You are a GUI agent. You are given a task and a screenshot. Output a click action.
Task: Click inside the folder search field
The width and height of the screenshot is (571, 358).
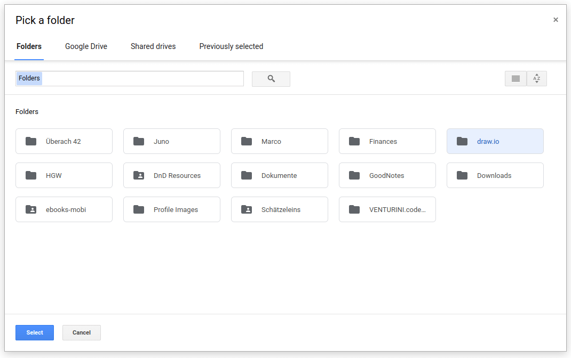130,78
